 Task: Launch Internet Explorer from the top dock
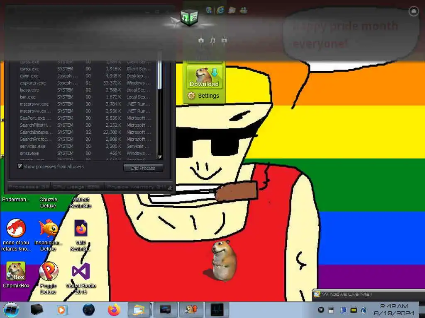220,10
